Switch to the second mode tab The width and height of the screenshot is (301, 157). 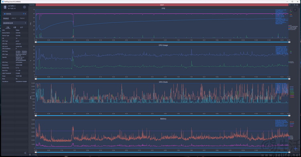point(14,18)
